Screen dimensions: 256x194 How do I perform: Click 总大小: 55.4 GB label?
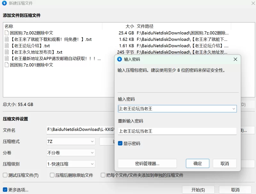[18, 104]
